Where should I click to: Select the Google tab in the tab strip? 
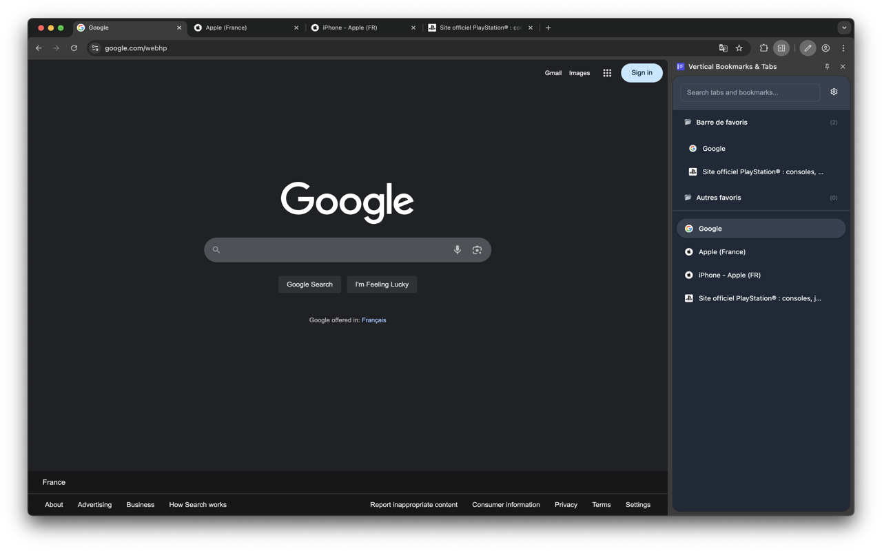click(129, 28)
